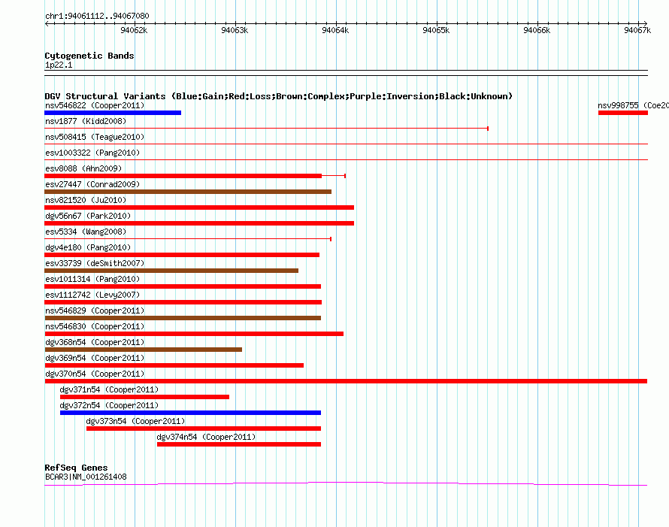Select the dgv4e180 (Pang2010) red bar
This screenshot has width=669, height=527.
click(182, 255)
